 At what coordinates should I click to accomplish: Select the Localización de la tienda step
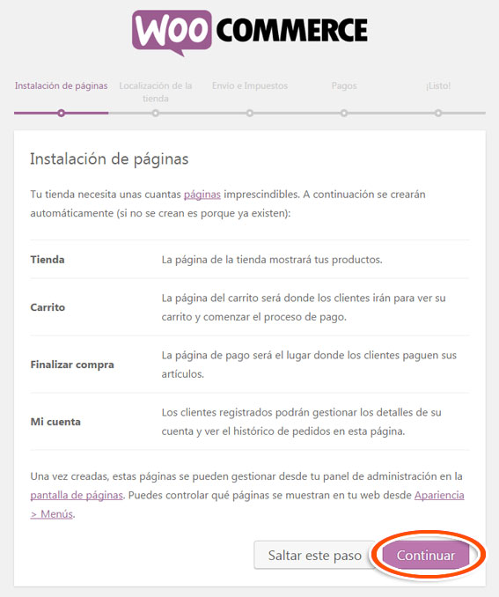155,92
